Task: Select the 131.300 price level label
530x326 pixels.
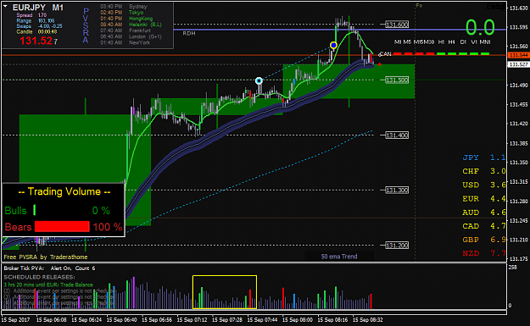Action: pos(397,190)
